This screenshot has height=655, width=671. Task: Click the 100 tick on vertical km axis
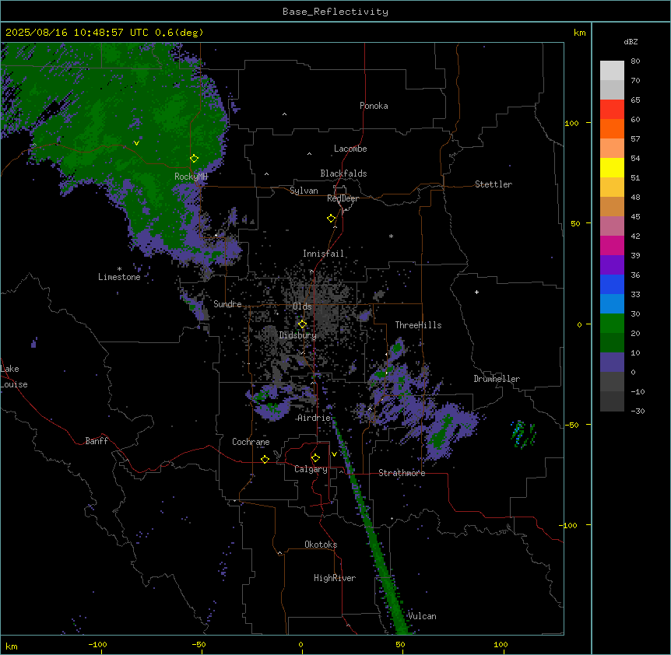point(571,123)
